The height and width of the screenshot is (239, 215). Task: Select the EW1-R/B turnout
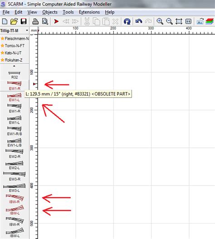click(15, 131)
